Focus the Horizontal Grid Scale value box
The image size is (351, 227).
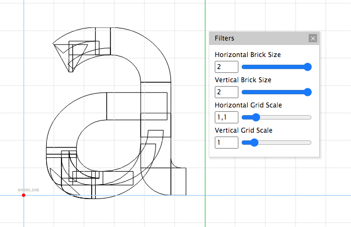tap(226, 117)
